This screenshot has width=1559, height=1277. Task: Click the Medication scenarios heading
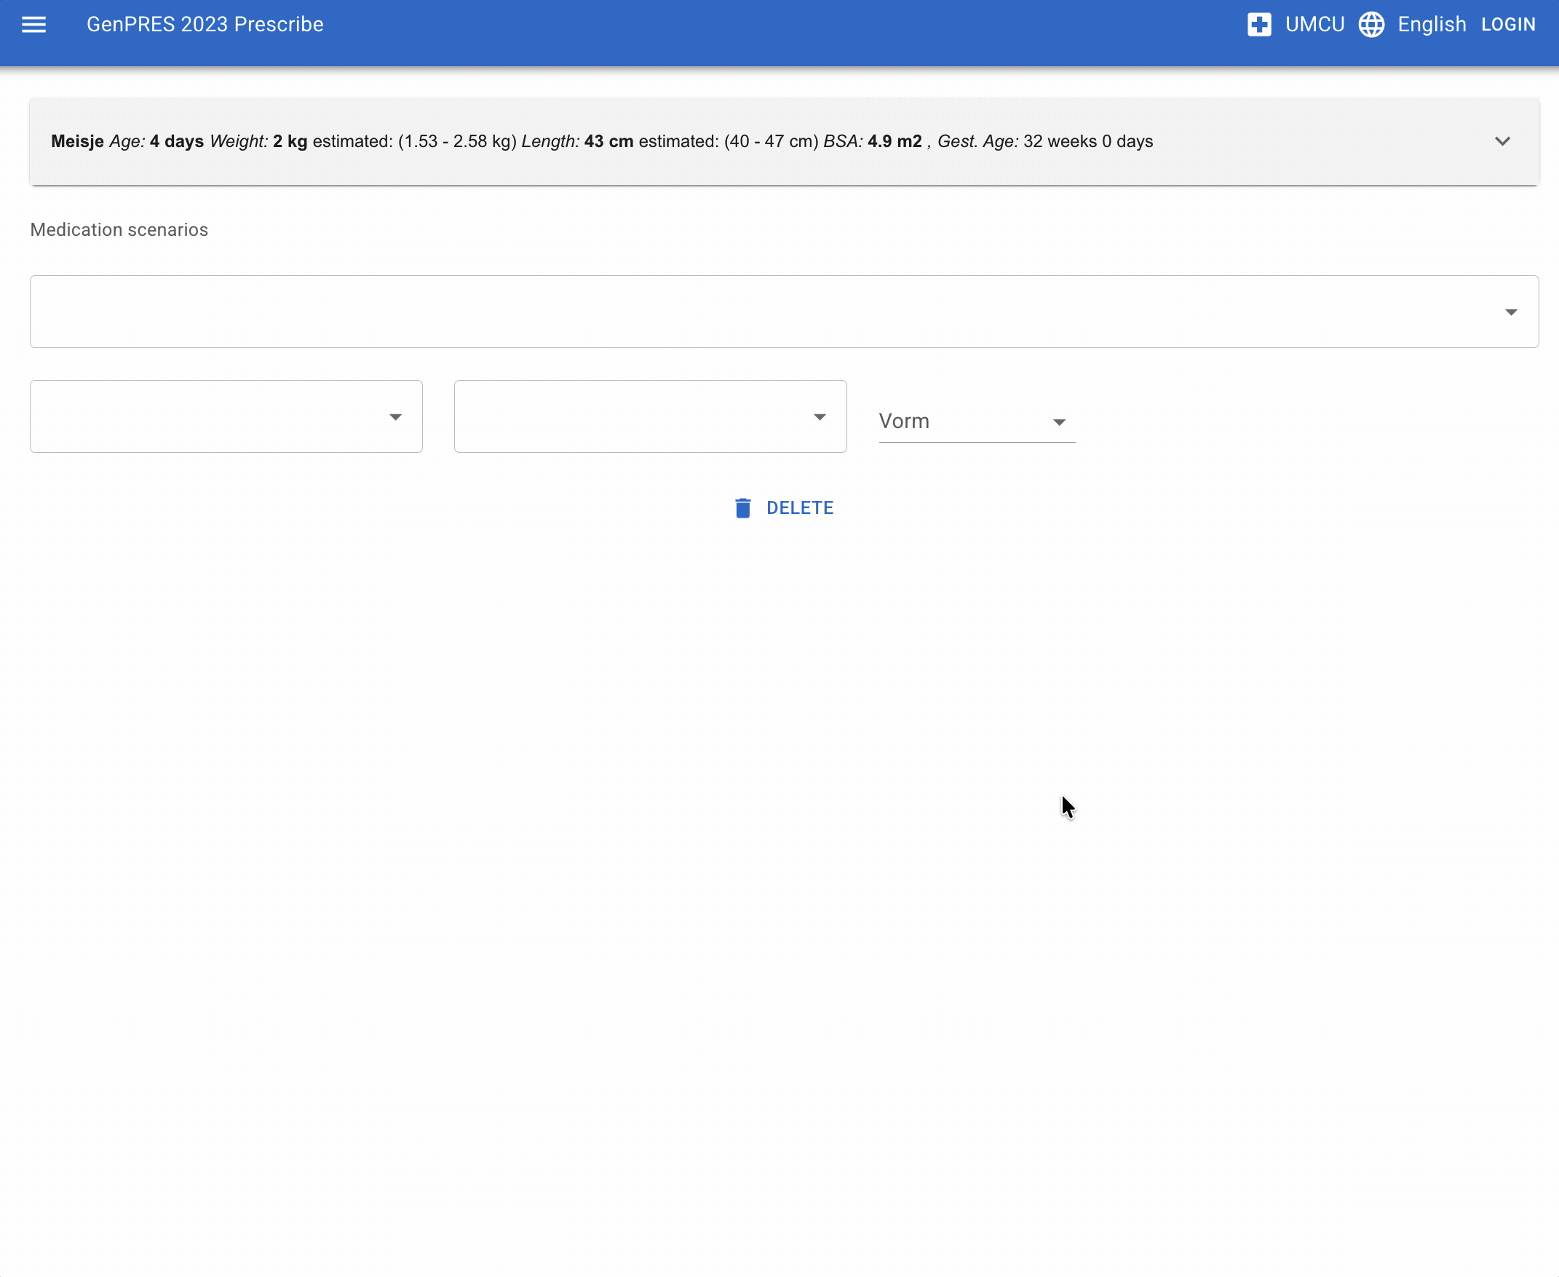pyautogui.click(x=119, y=229)
